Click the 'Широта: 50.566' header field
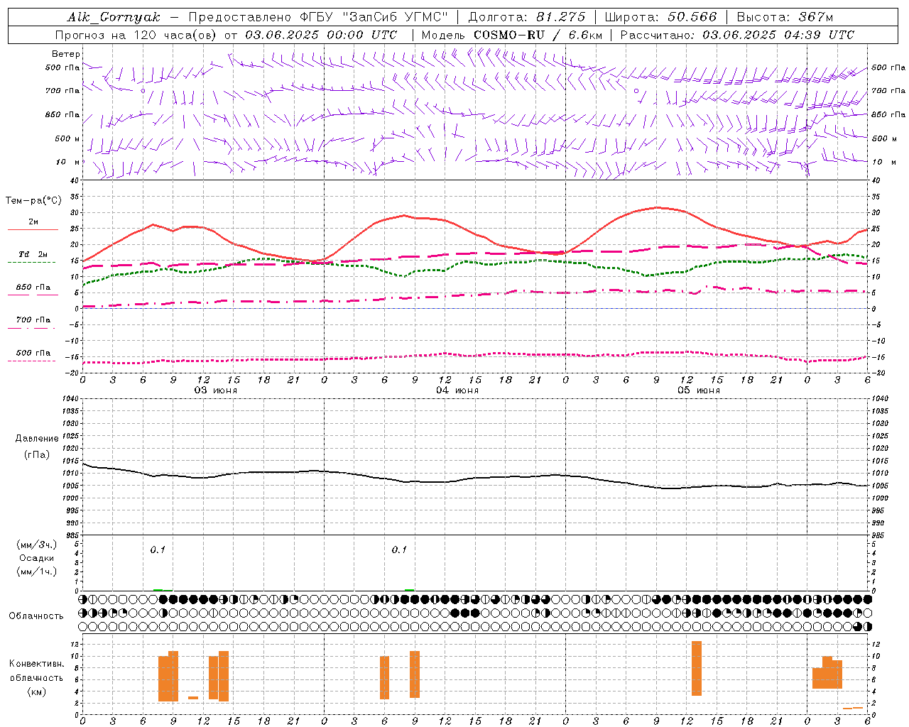The width and height of the screenshot is (909, 727). 660,17
